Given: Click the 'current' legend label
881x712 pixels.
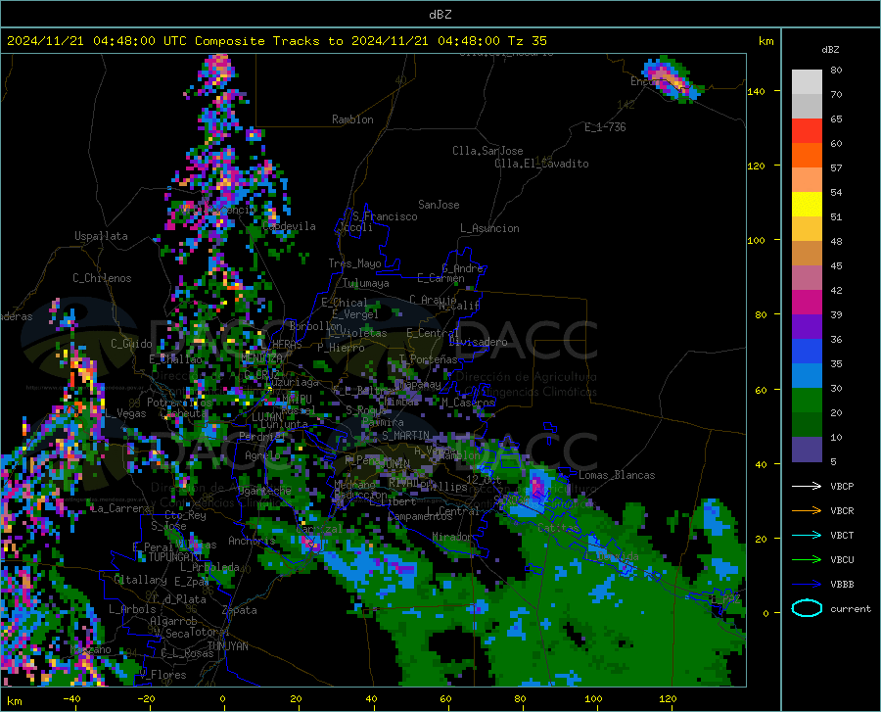Looking at the screenshot, I should [851, 608].
